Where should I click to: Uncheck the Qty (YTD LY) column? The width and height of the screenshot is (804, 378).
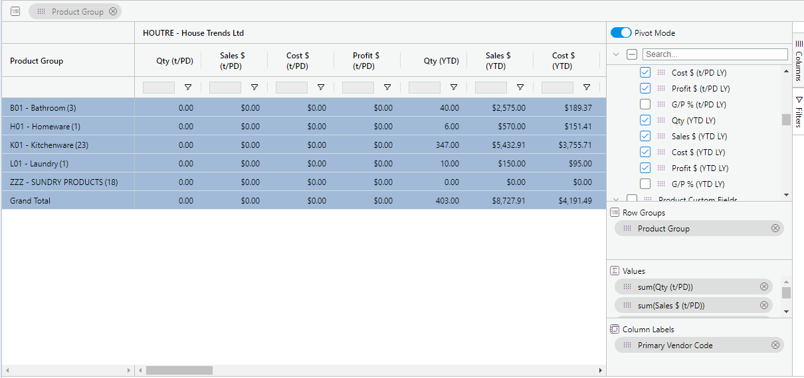645,121
